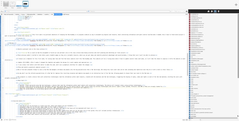Jump to css/layout.css in the navigator
Viewport: 239px width, 121px height.
194,16
